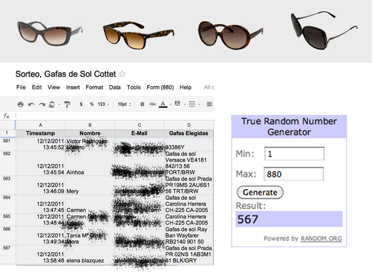Expand the background color dropdown arrow
The height and width of the screenshot is (280, 373).
click(185, 104)
